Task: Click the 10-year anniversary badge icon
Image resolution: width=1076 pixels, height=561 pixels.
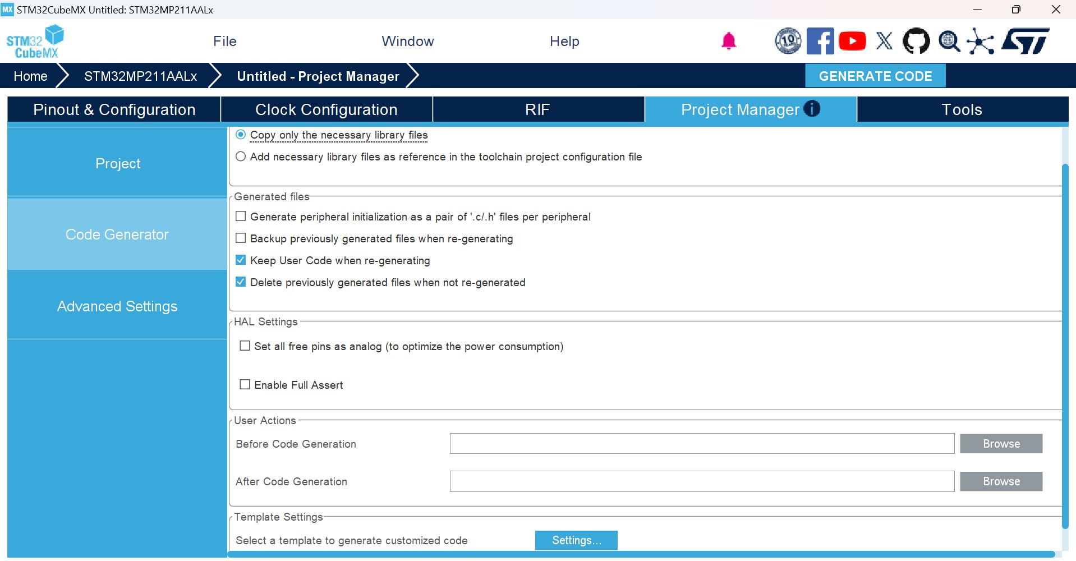Action: click(x=788, y=41)
